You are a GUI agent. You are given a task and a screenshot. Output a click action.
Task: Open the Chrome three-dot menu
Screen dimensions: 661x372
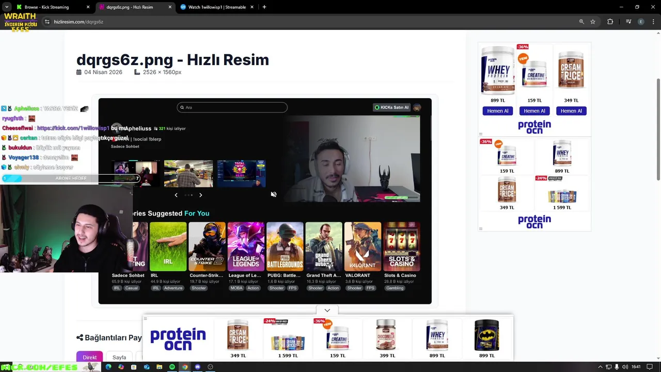653,22
